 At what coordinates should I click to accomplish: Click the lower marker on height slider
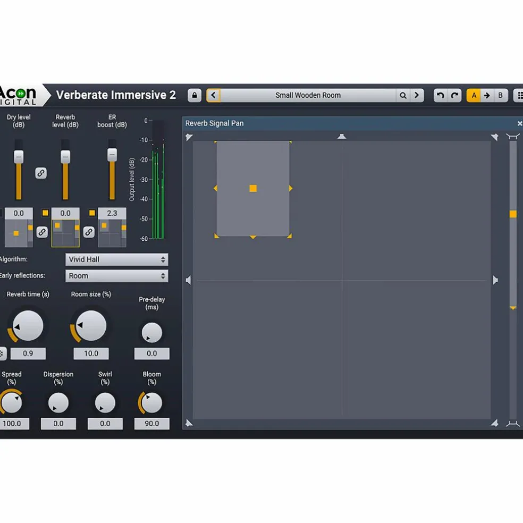point(513,308)
